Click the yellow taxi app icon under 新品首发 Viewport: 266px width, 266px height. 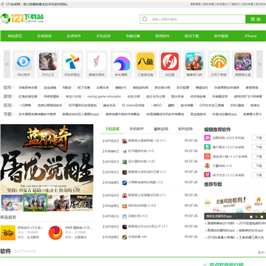click(7, 233)
